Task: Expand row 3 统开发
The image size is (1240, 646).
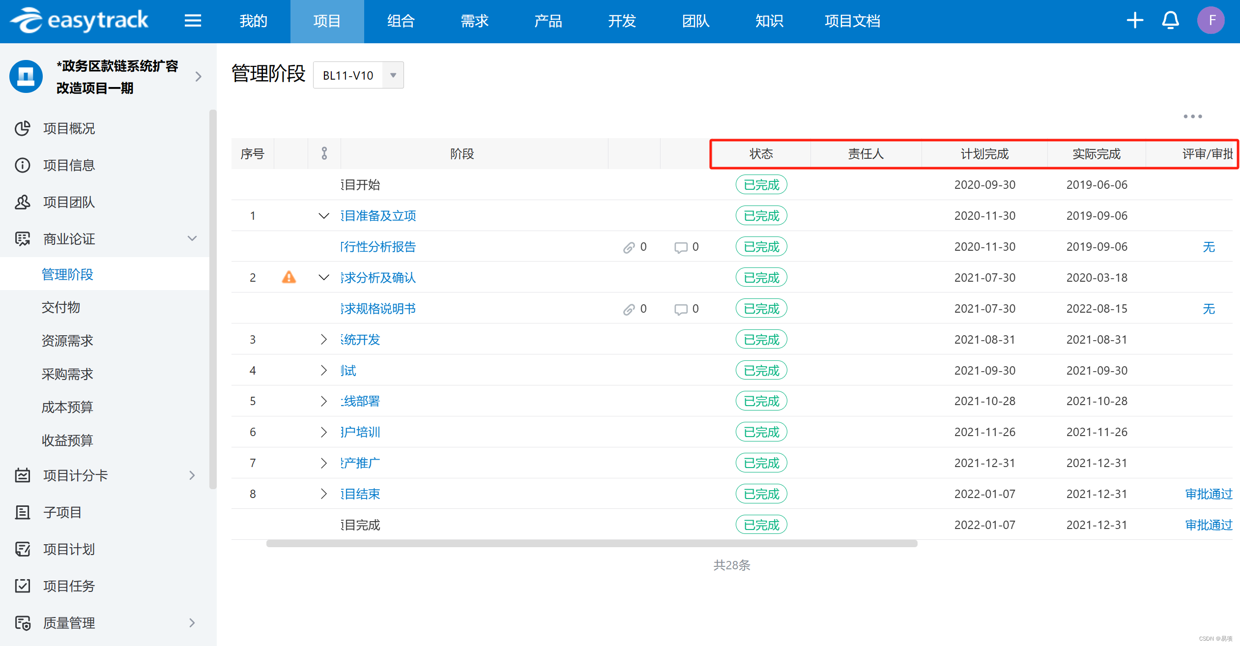Action: point(323,339)
